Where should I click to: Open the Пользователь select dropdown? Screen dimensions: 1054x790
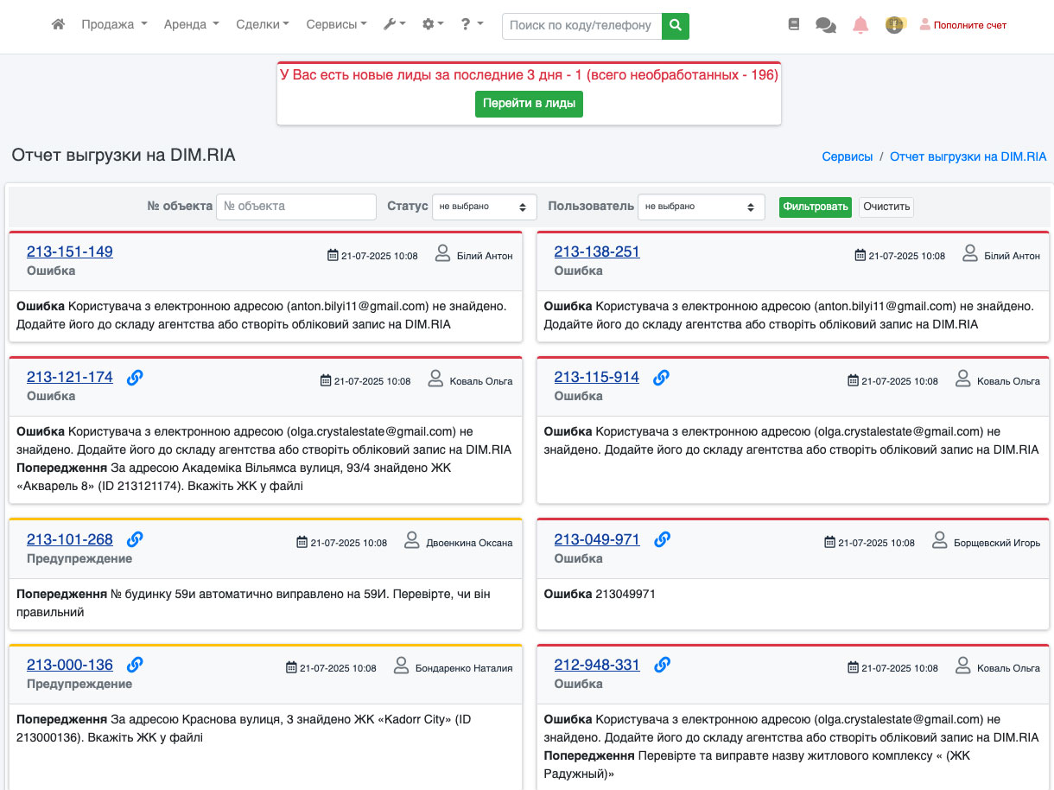pos(701,207)
